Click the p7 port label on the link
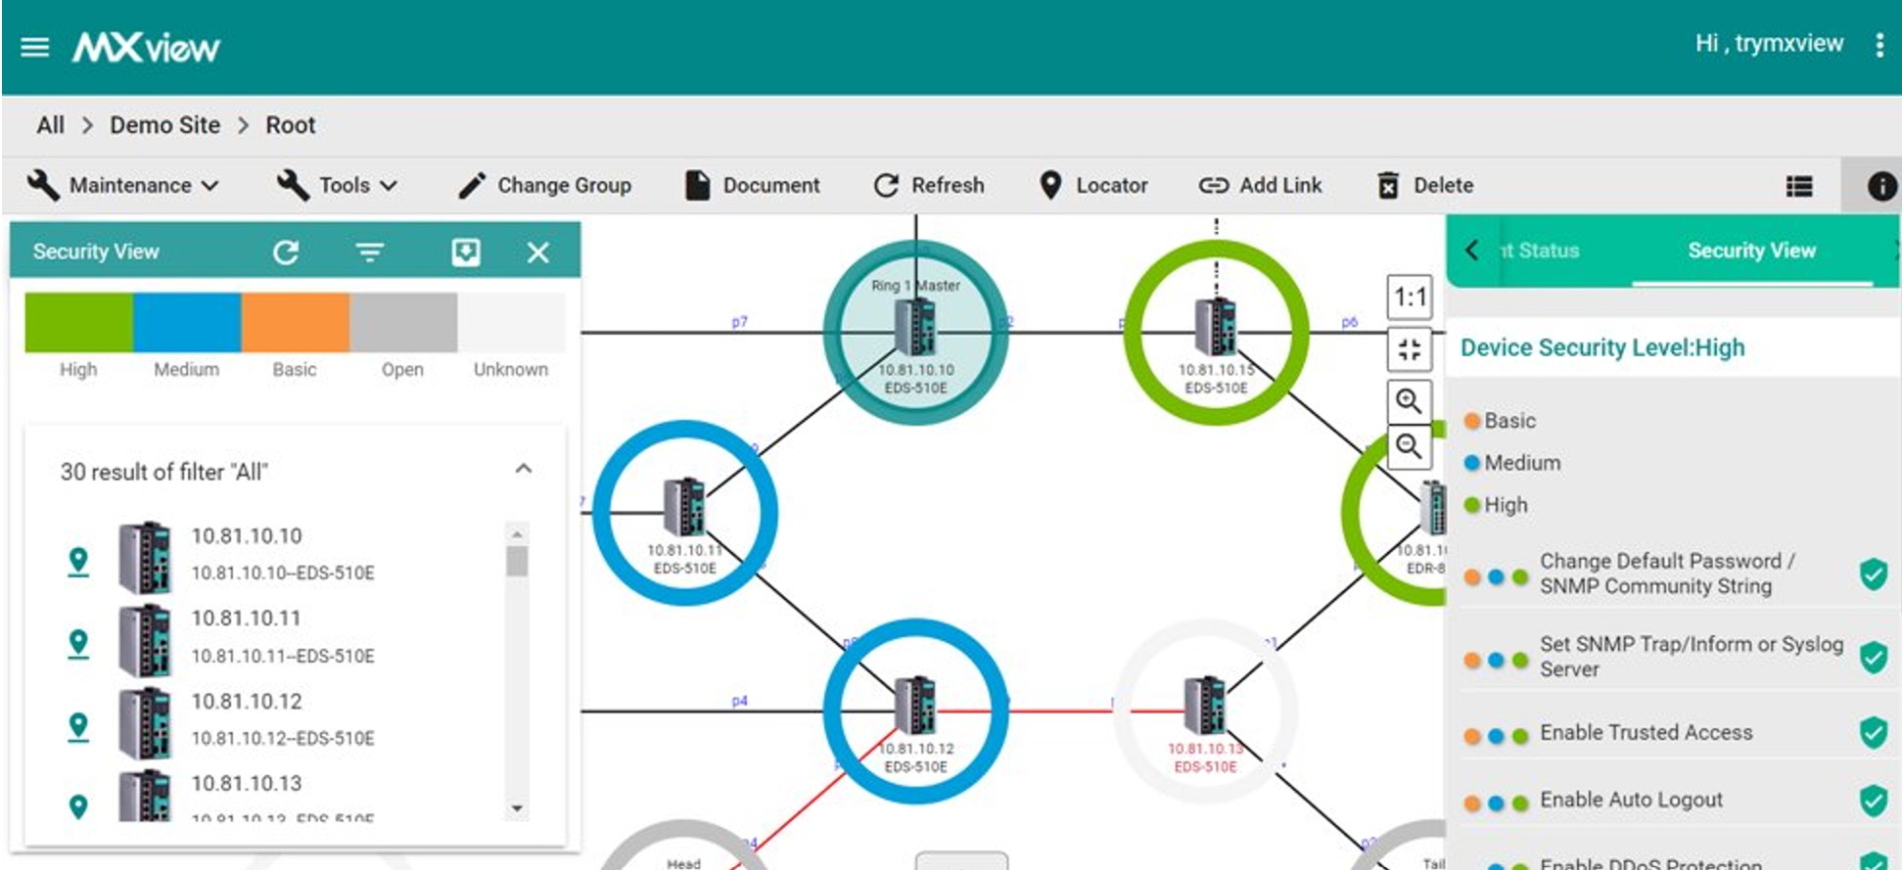 [x=739, y=322]
